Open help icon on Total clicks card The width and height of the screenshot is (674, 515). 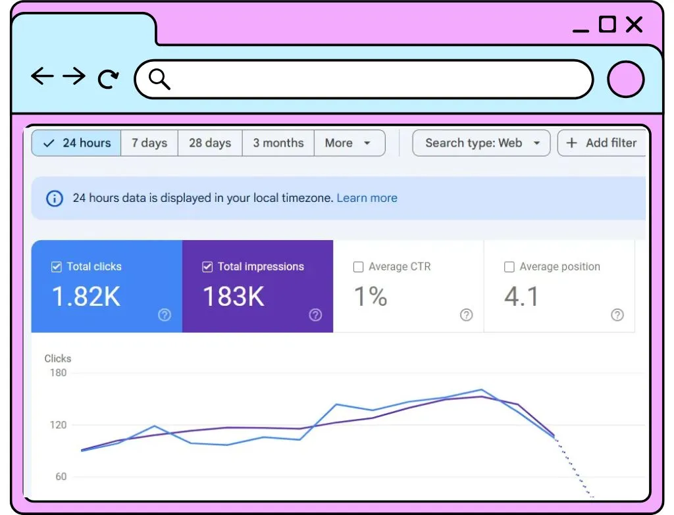point(164,315)
